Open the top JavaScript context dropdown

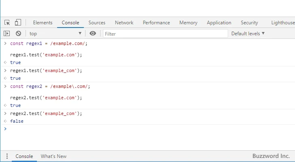point(55,34)
